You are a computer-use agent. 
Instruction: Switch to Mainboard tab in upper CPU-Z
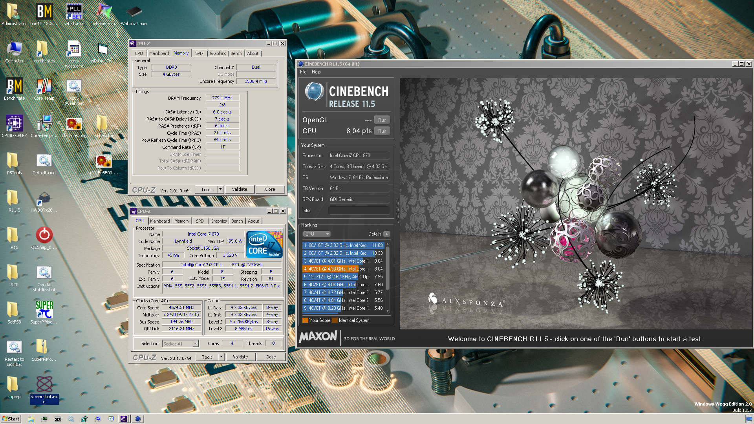(x=159, y=53)
